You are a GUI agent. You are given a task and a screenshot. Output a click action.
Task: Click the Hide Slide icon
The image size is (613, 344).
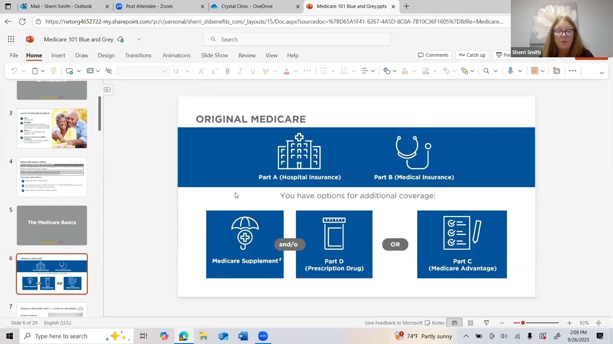click(x=109, y=71)
